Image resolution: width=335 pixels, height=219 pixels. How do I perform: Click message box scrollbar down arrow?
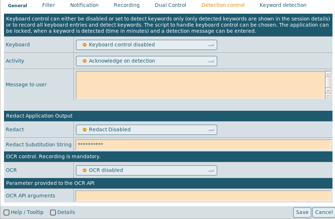pos(328,96)
